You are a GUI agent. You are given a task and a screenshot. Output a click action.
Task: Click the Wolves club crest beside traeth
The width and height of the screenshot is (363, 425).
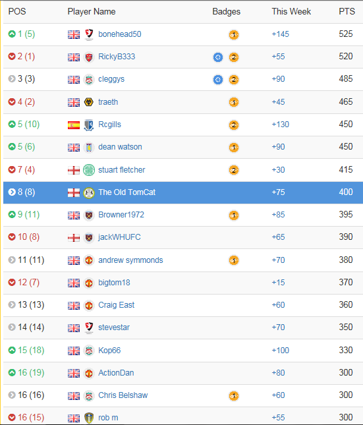click(x=89, y=102)
